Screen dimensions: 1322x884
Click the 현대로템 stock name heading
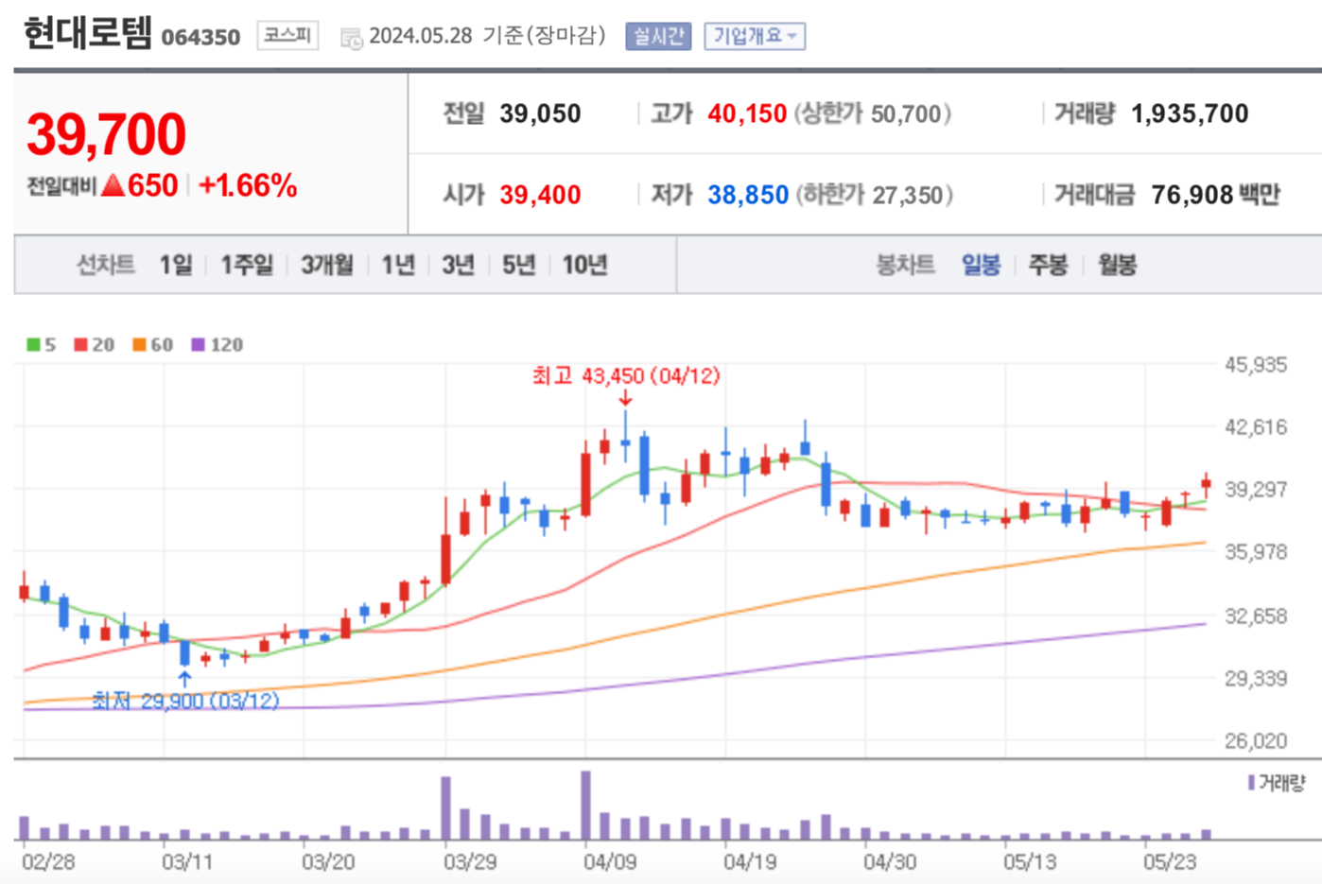tap(87, 34)
